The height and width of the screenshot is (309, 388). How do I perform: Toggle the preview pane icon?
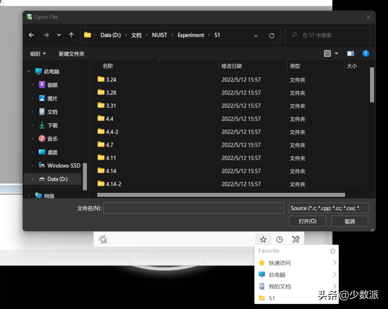[351, 54]
